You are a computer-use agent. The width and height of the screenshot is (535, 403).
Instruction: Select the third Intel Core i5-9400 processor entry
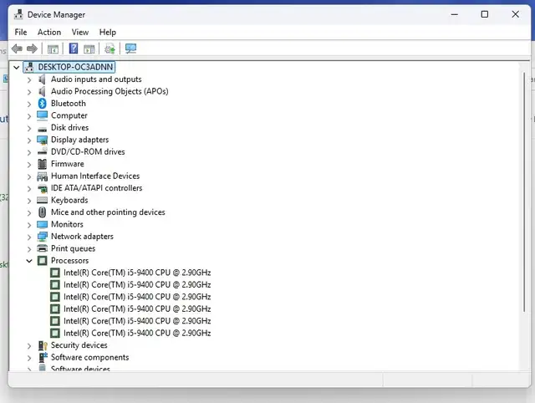pos(137,297)
